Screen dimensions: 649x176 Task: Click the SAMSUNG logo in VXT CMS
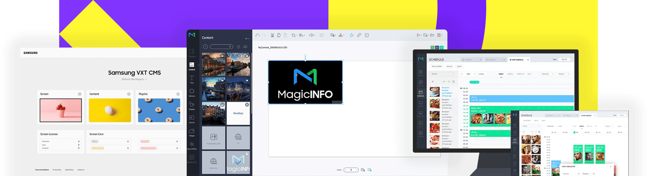coord(31,53)
